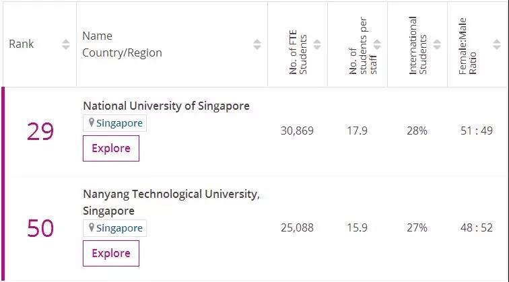Open Singapore tag under National University

click(x=119, y=123)
